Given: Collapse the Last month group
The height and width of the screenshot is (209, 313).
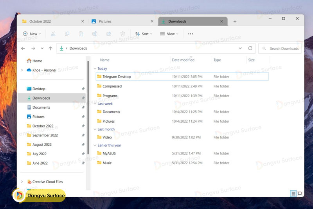Looking at the screenshot, I should [95, 129].
